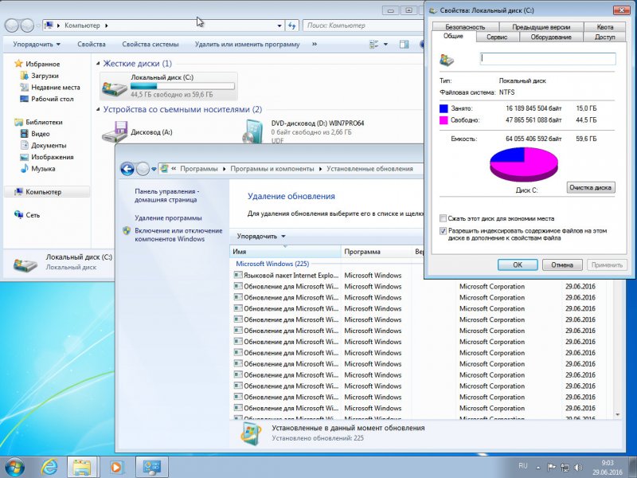The image size is (637, 478).
Task: Click the magenta Свободно color swatch
Action: [x=444, y=120]
